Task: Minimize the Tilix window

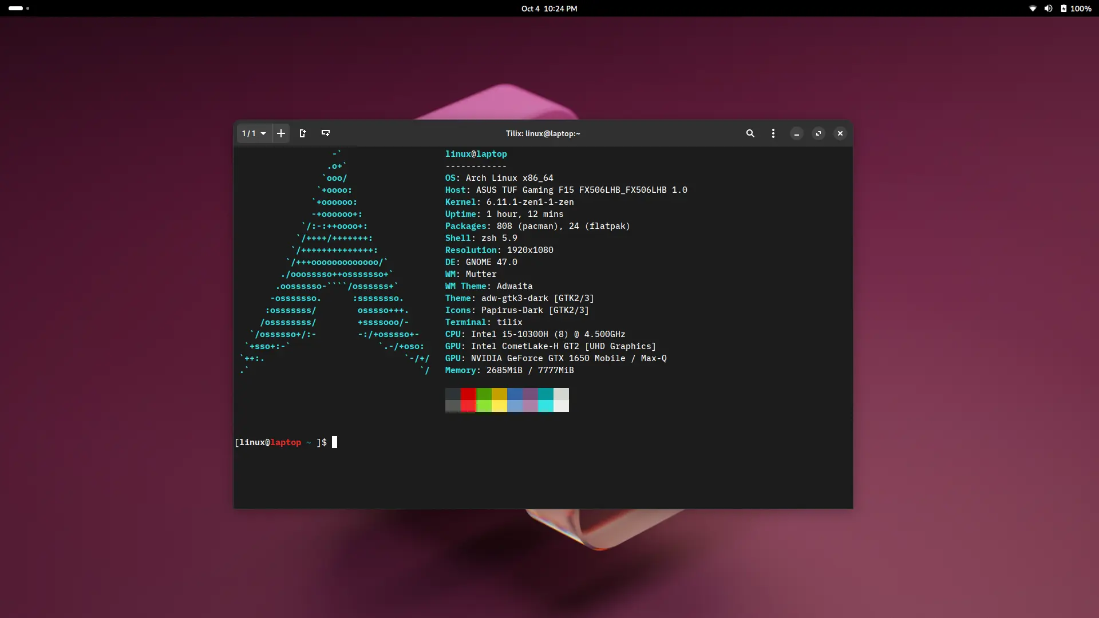Action: tap(797, 133)
